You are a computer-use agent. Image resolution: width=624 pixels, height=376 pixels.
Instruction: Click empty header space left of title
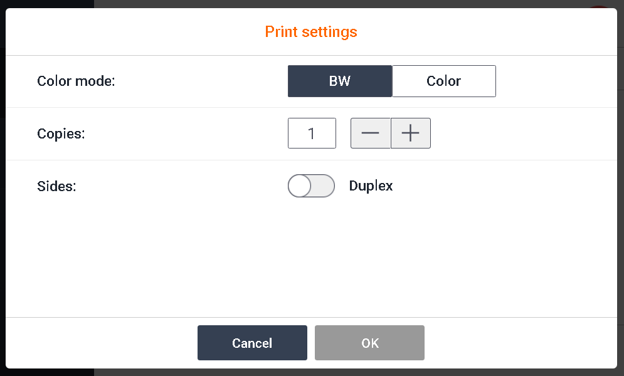tap(125, 32)
